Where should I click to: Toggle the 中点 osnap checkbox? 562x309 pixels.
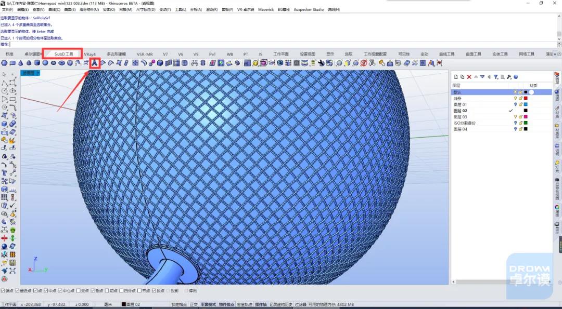coord(45,291)
